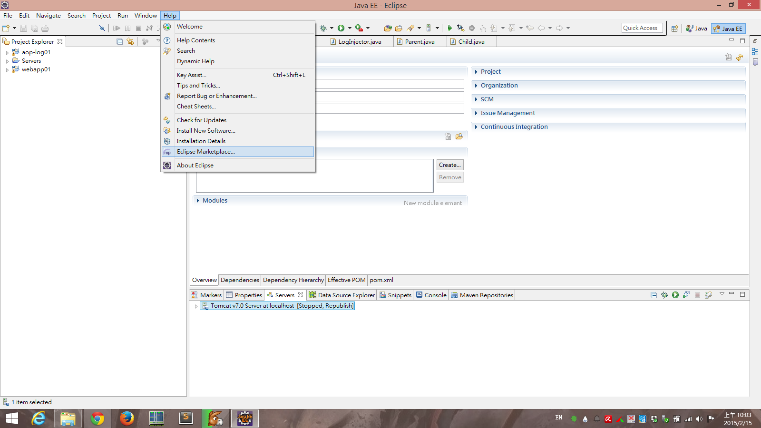
Task: Click the Skip All Breakpoints icon
Action: click(102, 28)
